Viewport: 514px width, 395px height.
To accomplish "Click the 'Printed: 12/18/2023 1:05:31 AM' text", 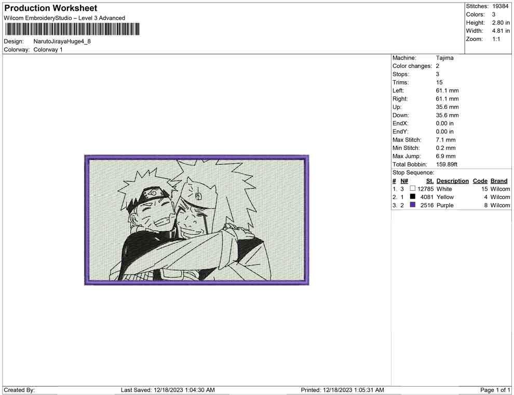I will (342, 390).
